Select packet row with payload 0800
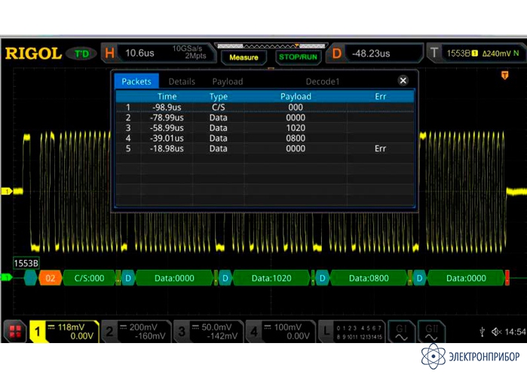The image size is (527, 377). (x=265, y=138)
